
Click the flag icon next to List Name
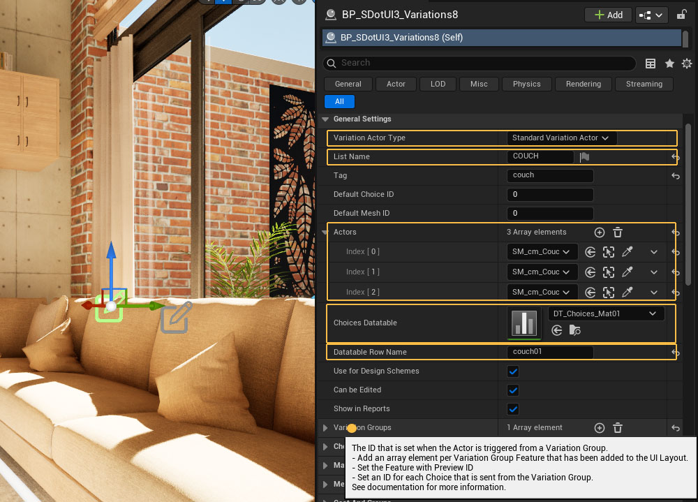(x=585, y=157)
